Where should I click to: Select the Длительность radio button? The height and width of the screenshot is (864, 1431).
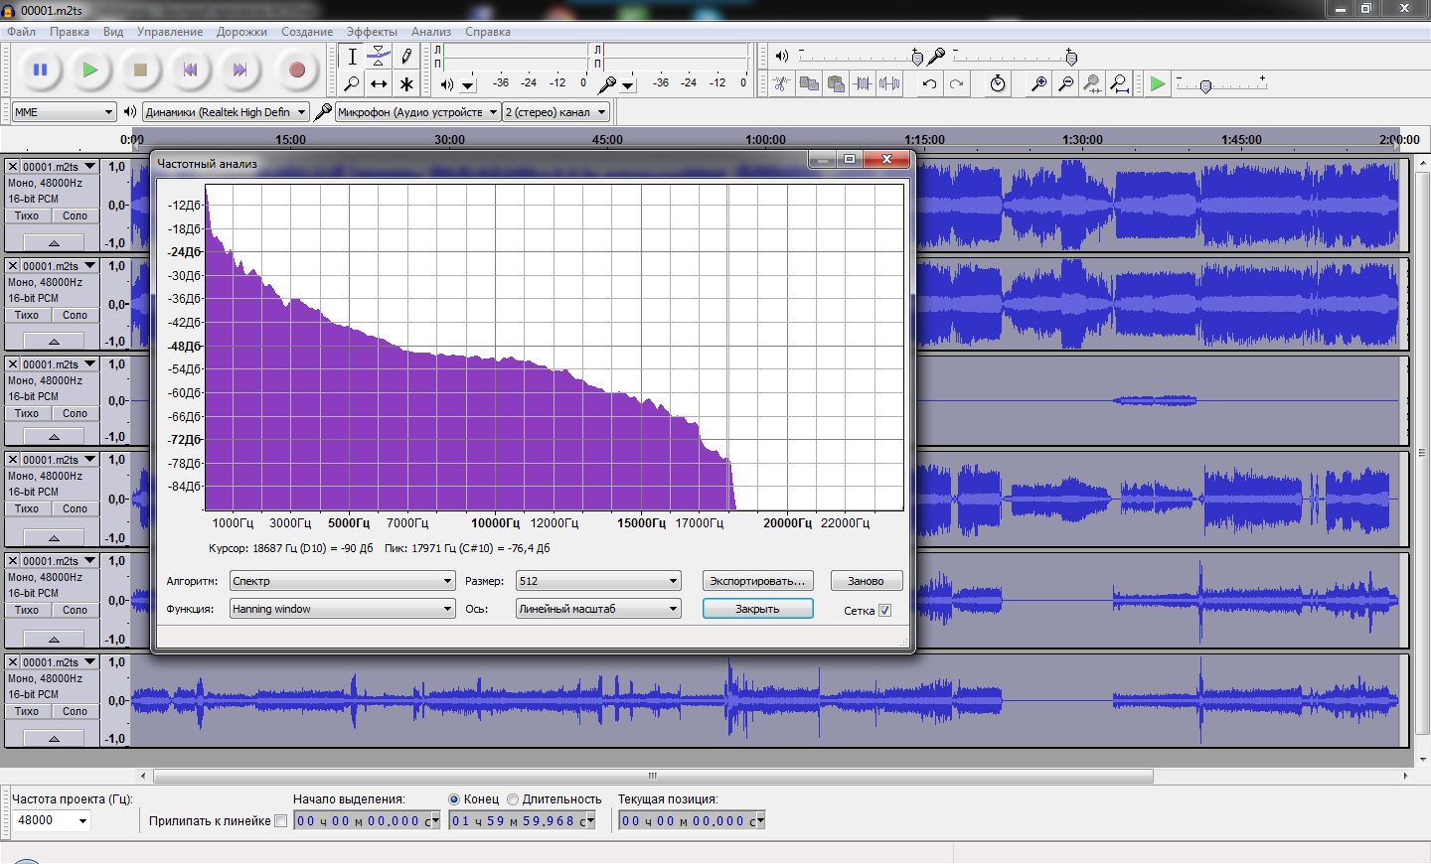point(513,799)
